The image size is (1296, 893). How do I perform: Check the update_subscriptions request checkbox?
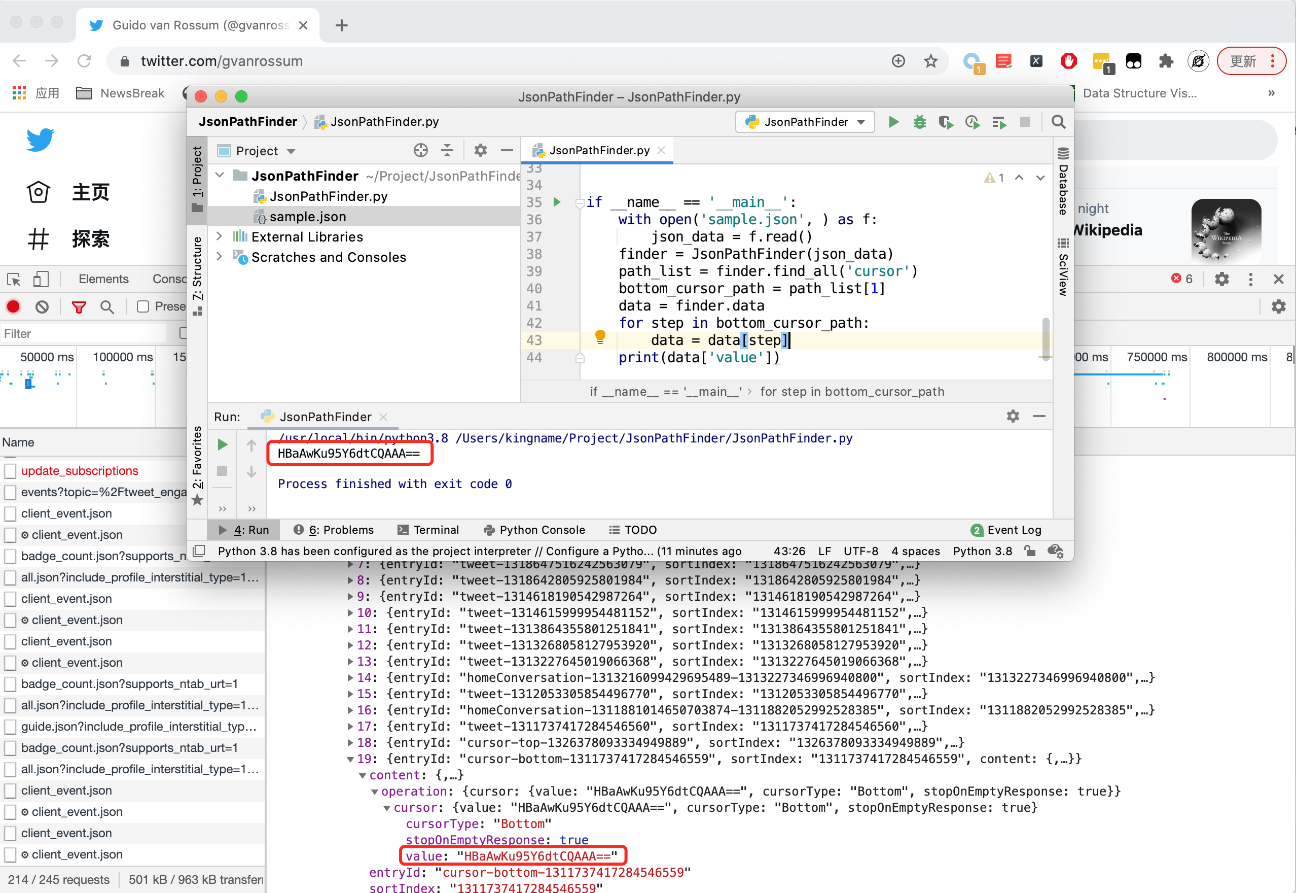click(10, 471)
